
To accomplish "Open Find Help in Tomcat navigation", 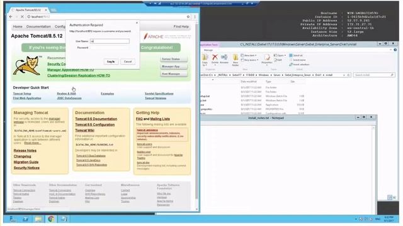I will pyautogui.click(x=181, y=26).
